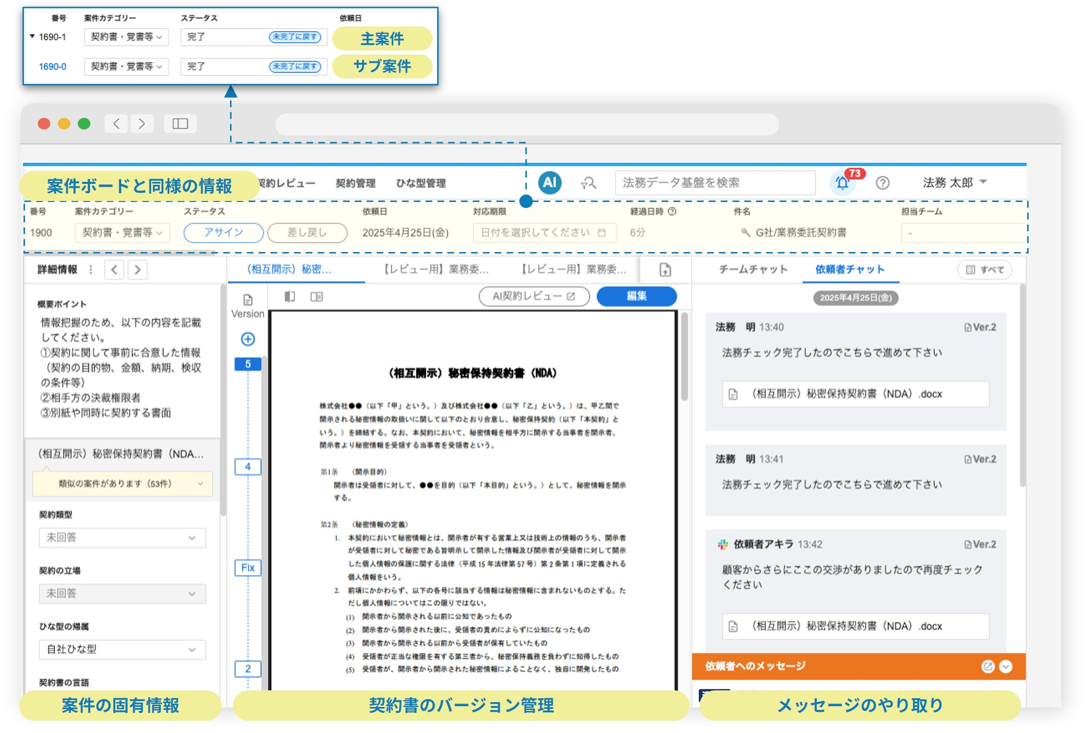Open ひな型の帰属 dropdown showing 自社ひな型
Viewport: 1087px width, 733px height.
click(122, 649)
